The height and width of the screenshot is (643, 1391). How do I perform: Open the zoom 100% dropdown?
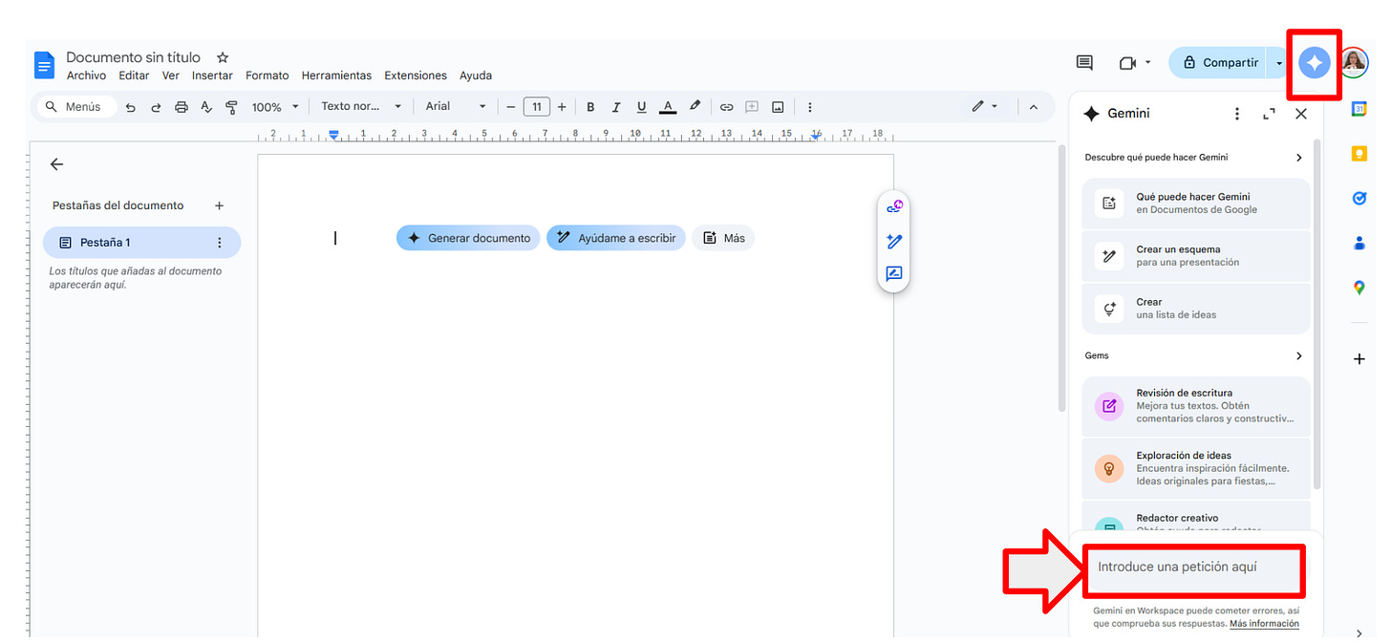pyautogui.click(x=275, y=107)
